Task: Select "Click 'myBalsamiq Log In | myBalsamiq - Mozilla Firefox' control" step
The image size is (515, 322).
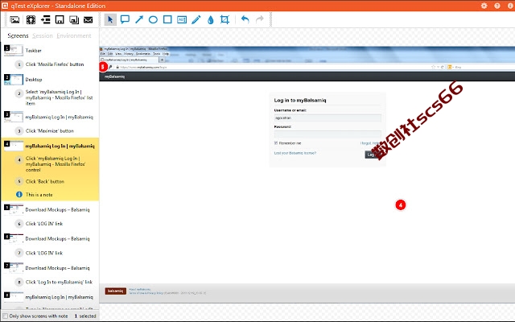Action: [56, 164]
